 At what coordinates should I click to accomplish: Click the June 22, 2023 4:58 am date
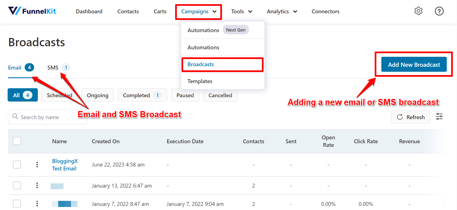(118, 165)
